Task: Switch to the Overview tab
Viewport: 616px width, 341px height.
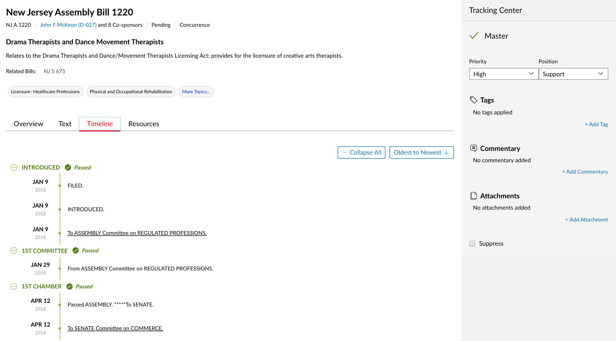Action: (28, 124)
